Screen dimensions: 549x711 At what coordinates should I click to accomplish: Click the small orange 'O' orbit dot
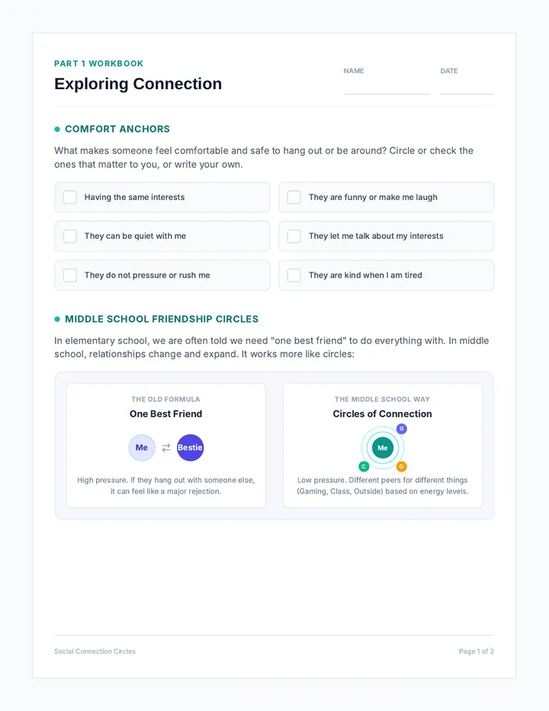coord(401,466)
